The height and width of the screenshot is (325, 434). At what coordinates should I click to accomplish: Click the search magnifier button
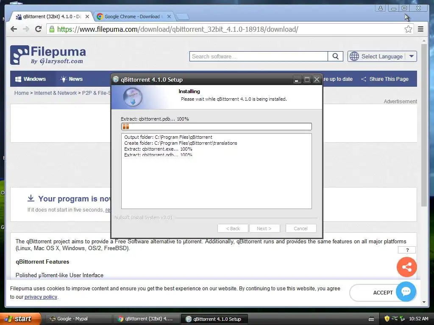336,56
